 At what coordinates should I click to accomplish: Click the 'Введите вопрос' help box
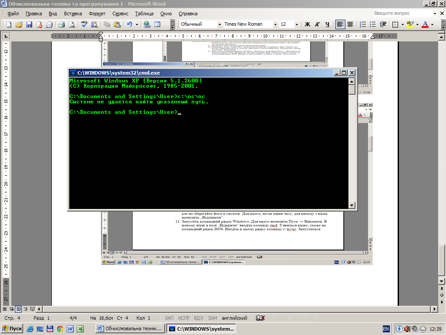[402, 13]
